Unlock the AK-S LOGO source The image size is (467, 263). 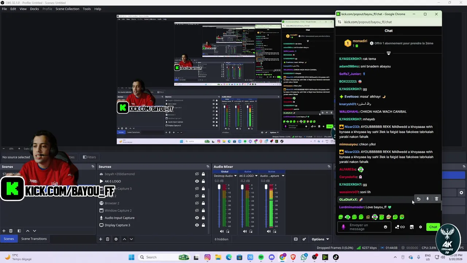click(x=203, y=181)
